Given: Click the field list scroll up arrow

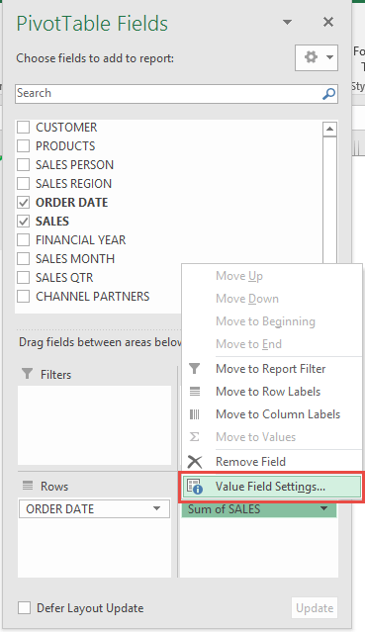Looking at the screenshot, I should pos(329,129).
